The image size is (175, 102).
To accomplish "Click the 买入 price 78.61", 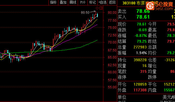I will (143, 17).
